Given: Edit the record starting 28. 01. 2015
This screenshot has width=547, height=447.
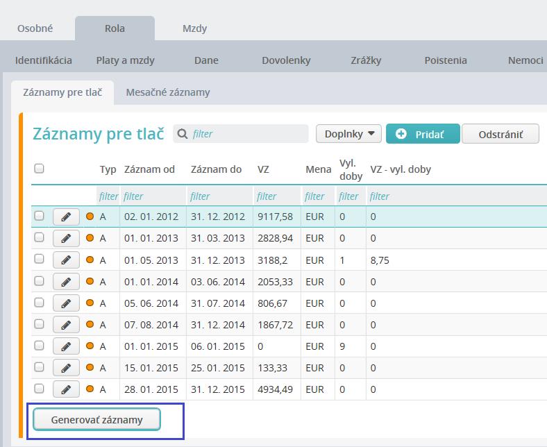Looking at the screenshot, I should pyautogui.click(x=66, y=390).
